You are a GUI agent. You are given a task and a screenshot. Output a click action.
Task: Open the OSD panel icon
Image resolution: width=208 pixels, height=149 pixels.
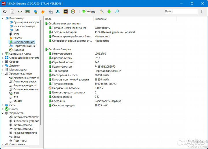click(66, 12)
